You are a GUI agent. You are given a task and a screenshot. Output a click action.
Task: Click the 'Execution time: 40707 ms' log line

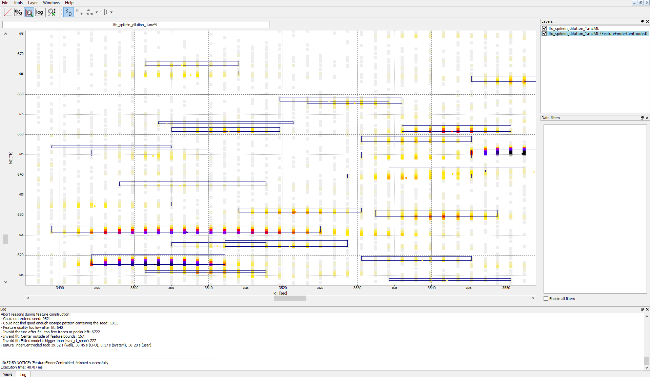pyautogui.click(x=22, y=367)
